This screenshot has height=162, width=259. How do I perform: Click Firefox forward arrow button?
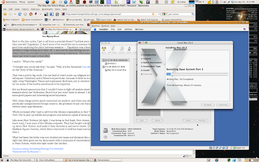coord(11,14)
